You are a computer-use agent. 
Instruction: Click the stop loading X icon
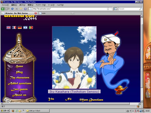pyautogui.click(x=17, y=9)
